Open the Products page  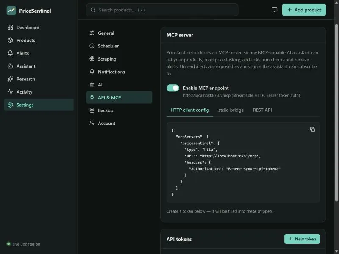pos(39,40)
